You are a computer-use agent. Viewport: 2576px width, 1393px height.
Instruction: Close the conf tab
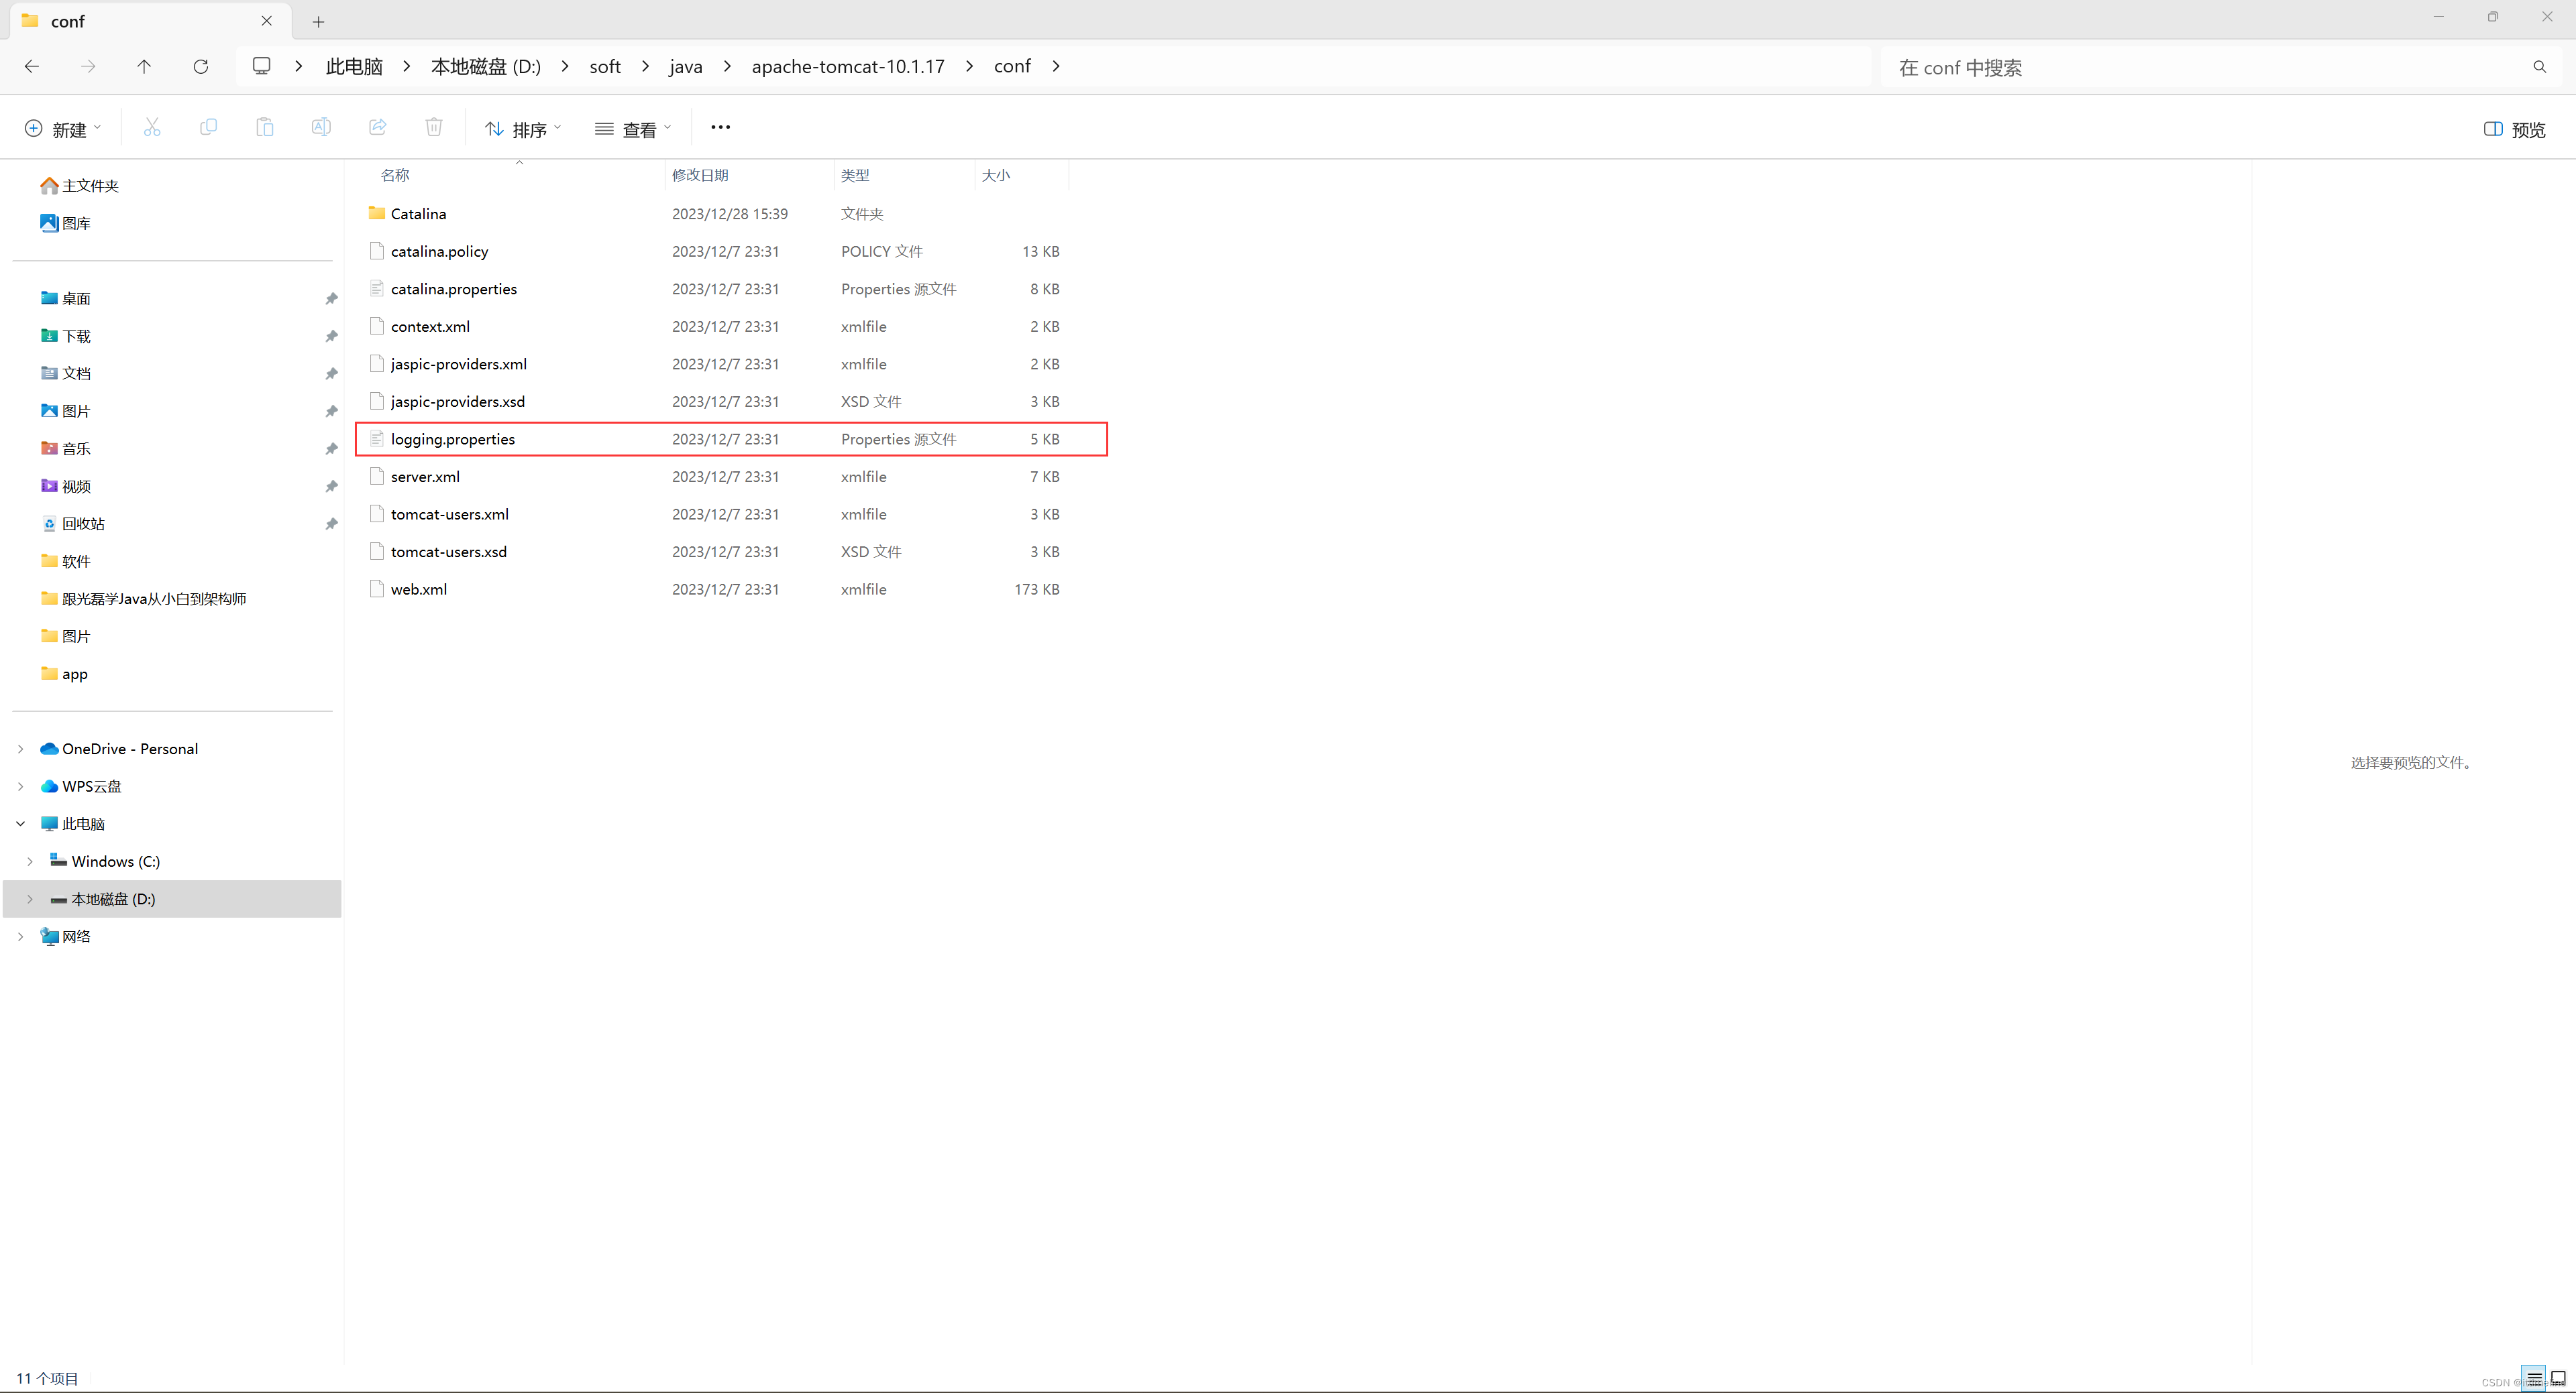(266, 21)
